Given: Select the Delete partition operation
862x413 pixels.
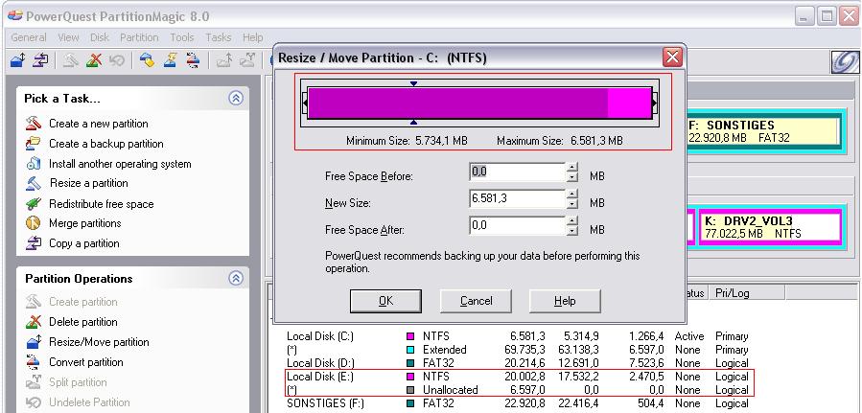Looking at the screenshot, I should (82, 322).
